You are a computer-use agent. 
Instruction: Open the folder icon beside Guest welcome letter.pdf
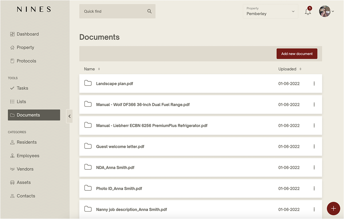pyautogui.click(x=88, y=146)
